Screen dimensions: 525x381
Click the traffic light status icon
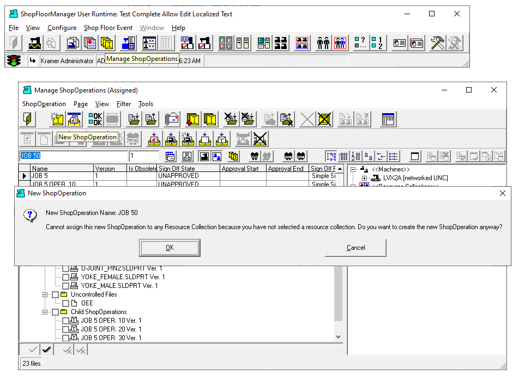[x=14, y=60]
